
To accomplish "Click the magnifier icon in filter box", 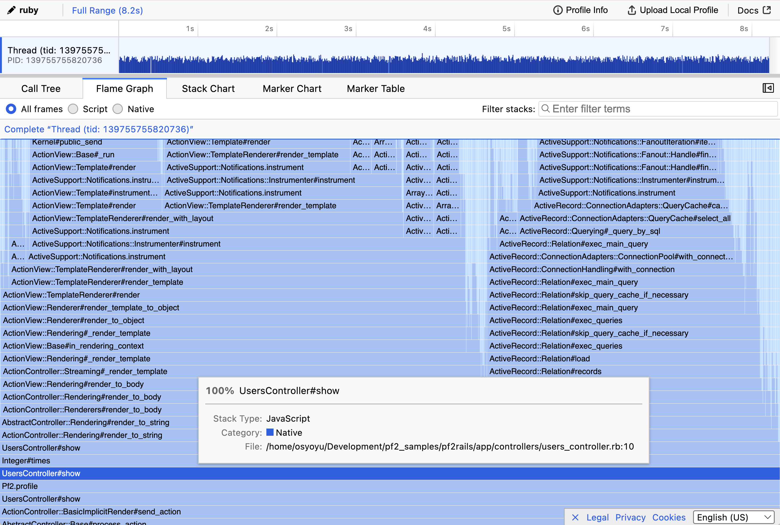I will point(546,108).
